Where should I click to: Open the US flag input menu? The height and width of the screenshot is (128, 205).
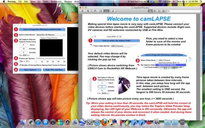pyautogui.click(x=174, y=2)
